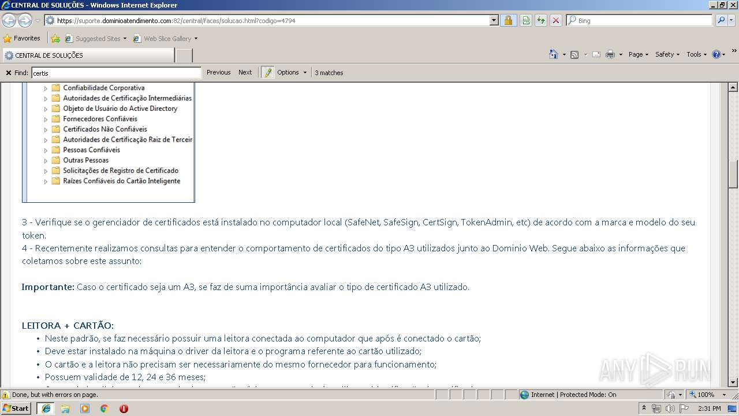Click the RSS Feeds icon
The image size is (739, 416).
point(574,54)
